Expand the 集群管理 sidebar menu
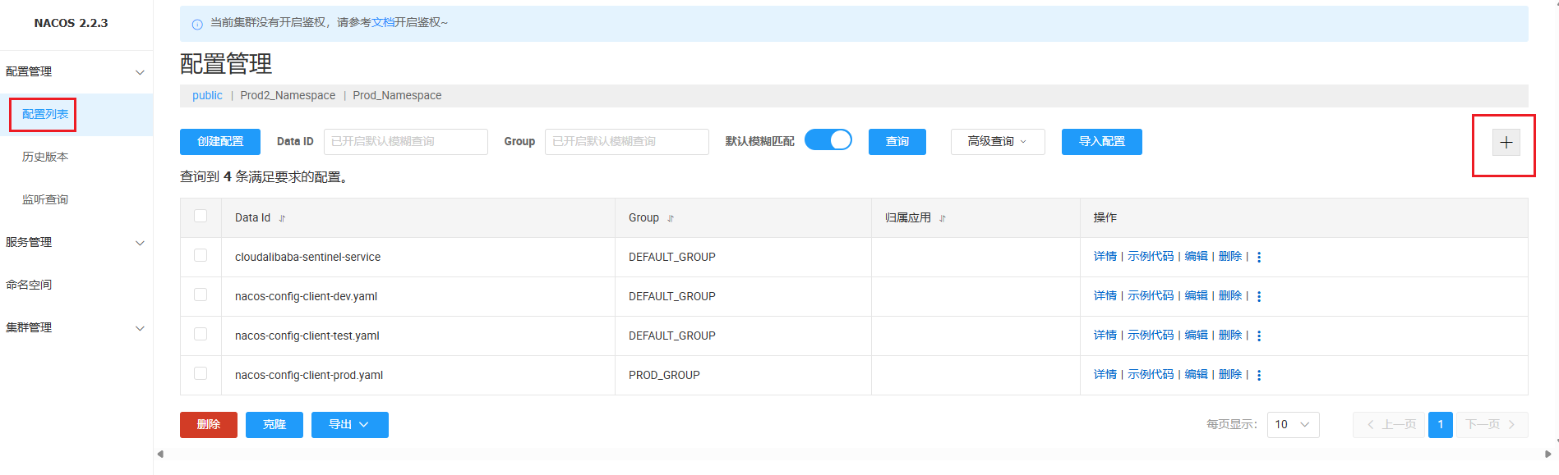The width and height of the screenshot is (1559, 475). (76, 328)
